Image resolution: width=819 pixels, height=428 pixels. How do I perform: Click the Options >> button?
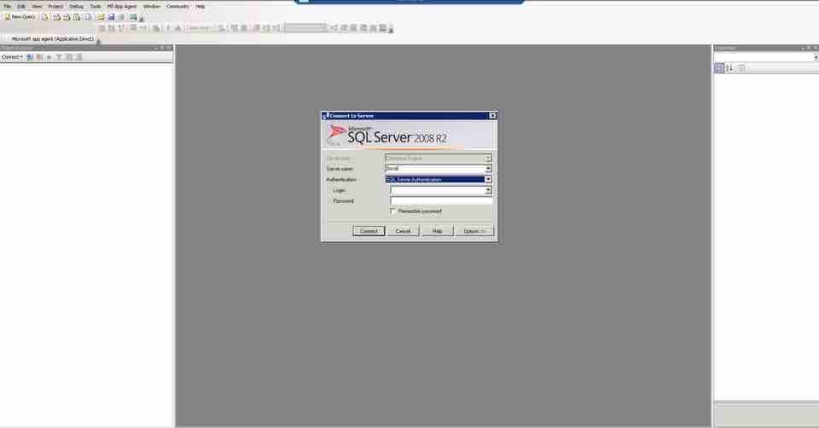click(474, 231)
